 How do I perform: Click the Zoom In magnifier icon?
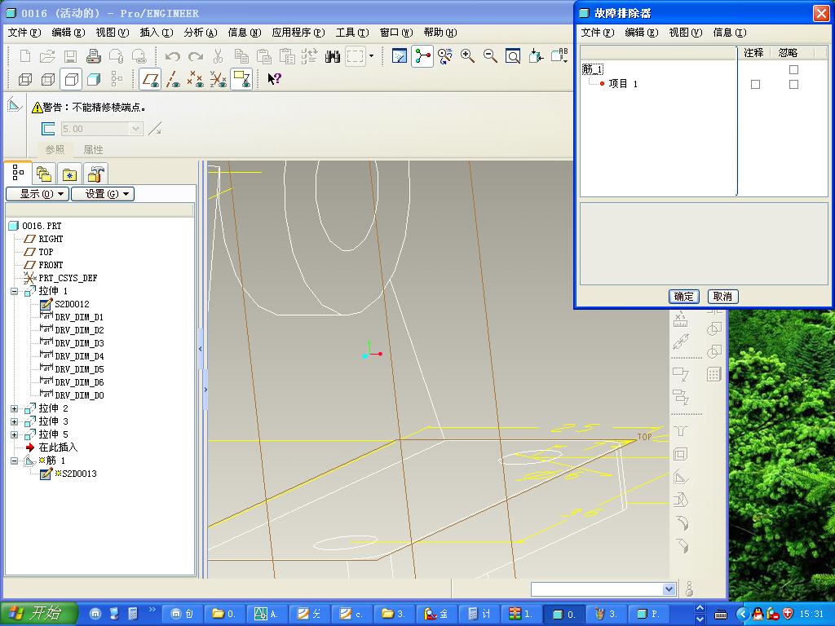click(x=467, y=56)
